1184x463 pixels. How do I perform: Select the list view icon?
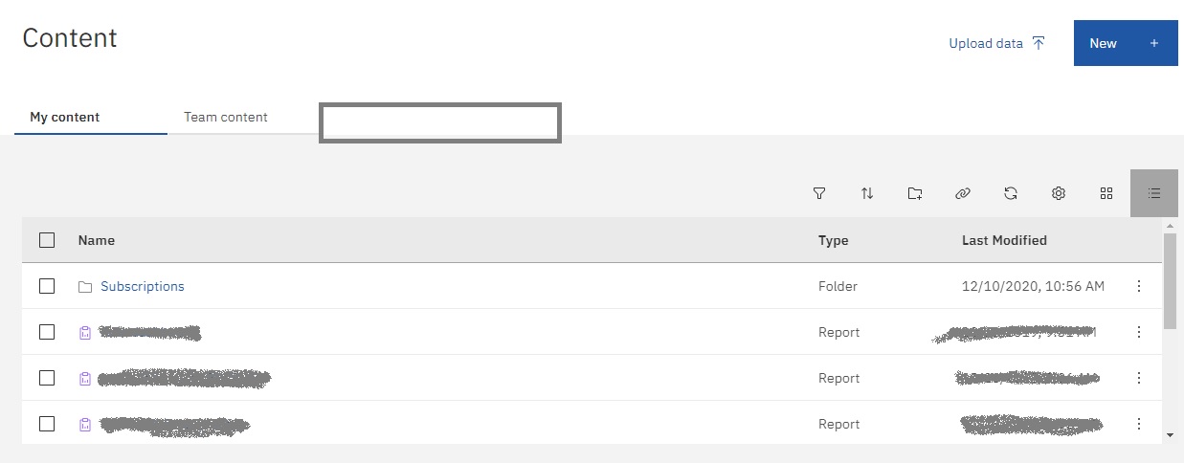point(1154,193)
